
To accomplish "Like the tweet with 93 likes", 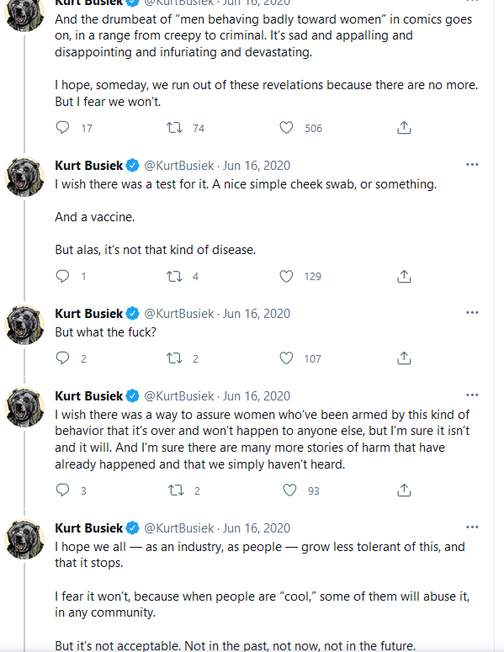I will pyautogui.click(x=289, y=490).
